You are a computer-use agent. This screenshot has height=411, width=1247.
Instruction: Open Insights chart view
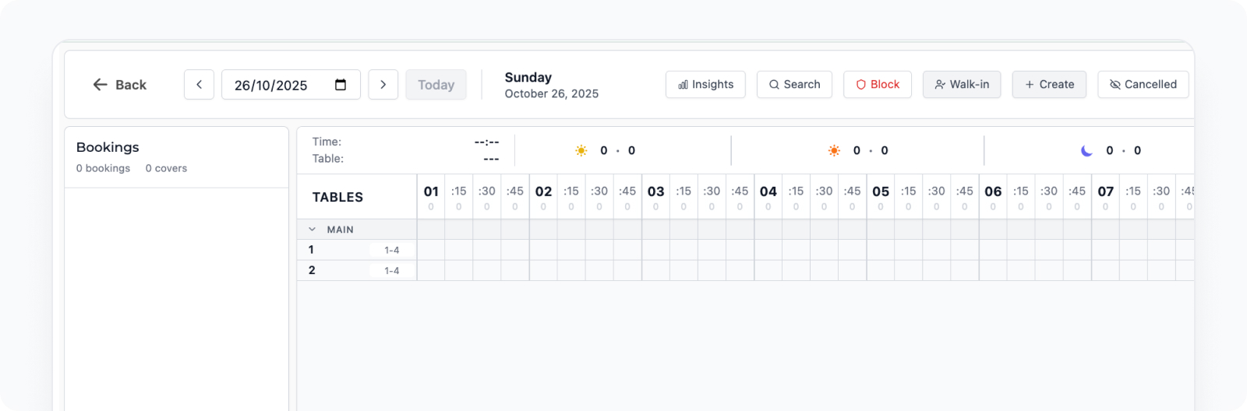pyautogui.click(x=705, y=85)
